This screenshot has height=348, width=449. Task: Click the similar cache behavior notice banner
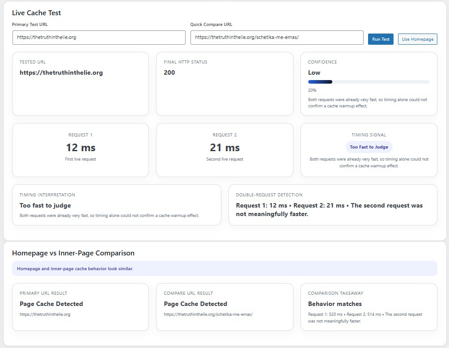tap(224, 269)
